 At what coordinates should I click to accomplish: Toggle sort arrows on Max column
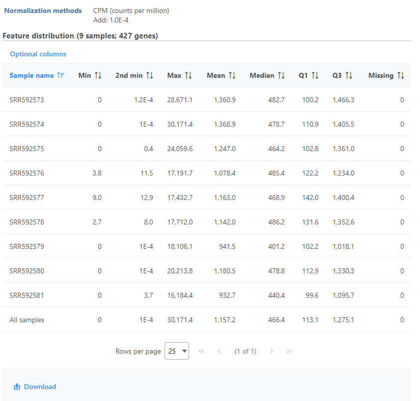click(x=189, y=75)
